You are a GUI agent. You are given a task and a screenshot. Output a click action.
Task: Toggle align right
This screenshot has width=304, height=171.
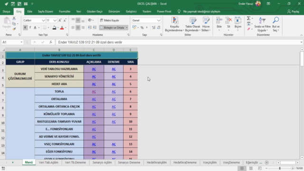pos(83,28)
